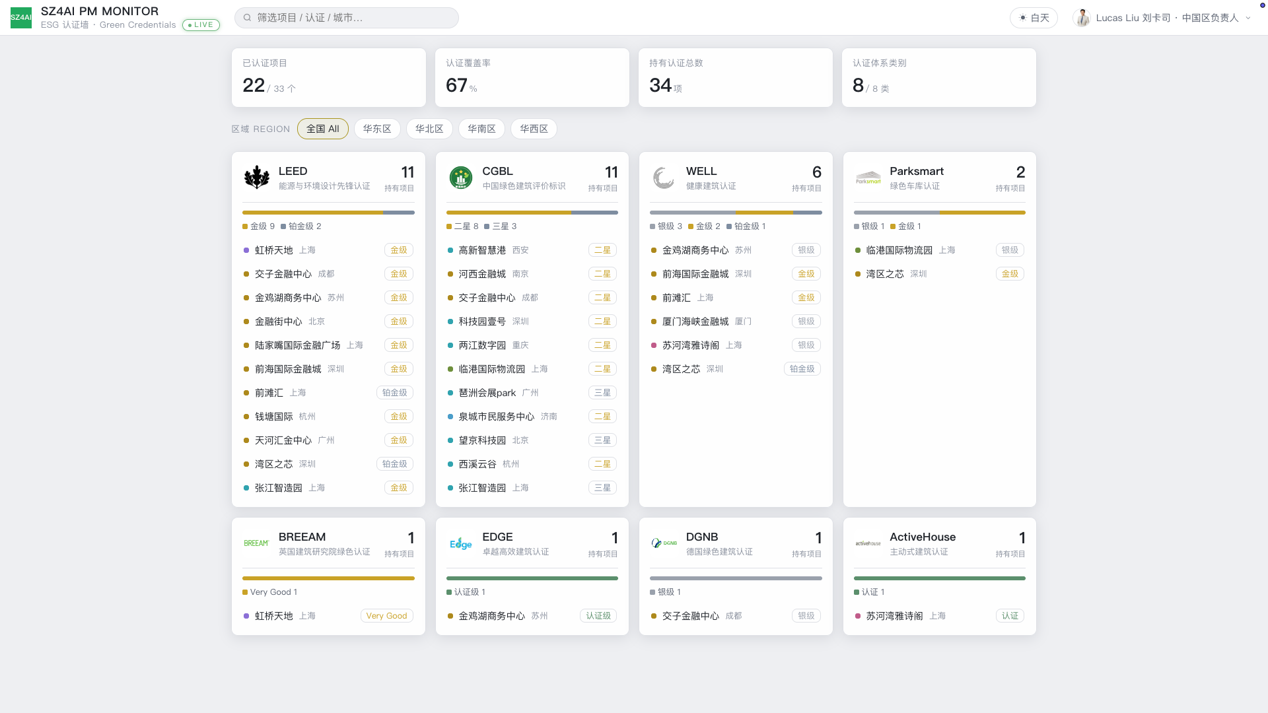Select 苏河湾雅诗阁 in WELL list
The height and width of the screenshot is (713, 1268).
736,345
